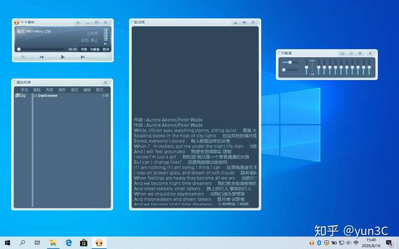This screenshot has width=399, height=249.
Task: Click the lyric line 'Bored, everyone's bored'
Action: point(159,141)
